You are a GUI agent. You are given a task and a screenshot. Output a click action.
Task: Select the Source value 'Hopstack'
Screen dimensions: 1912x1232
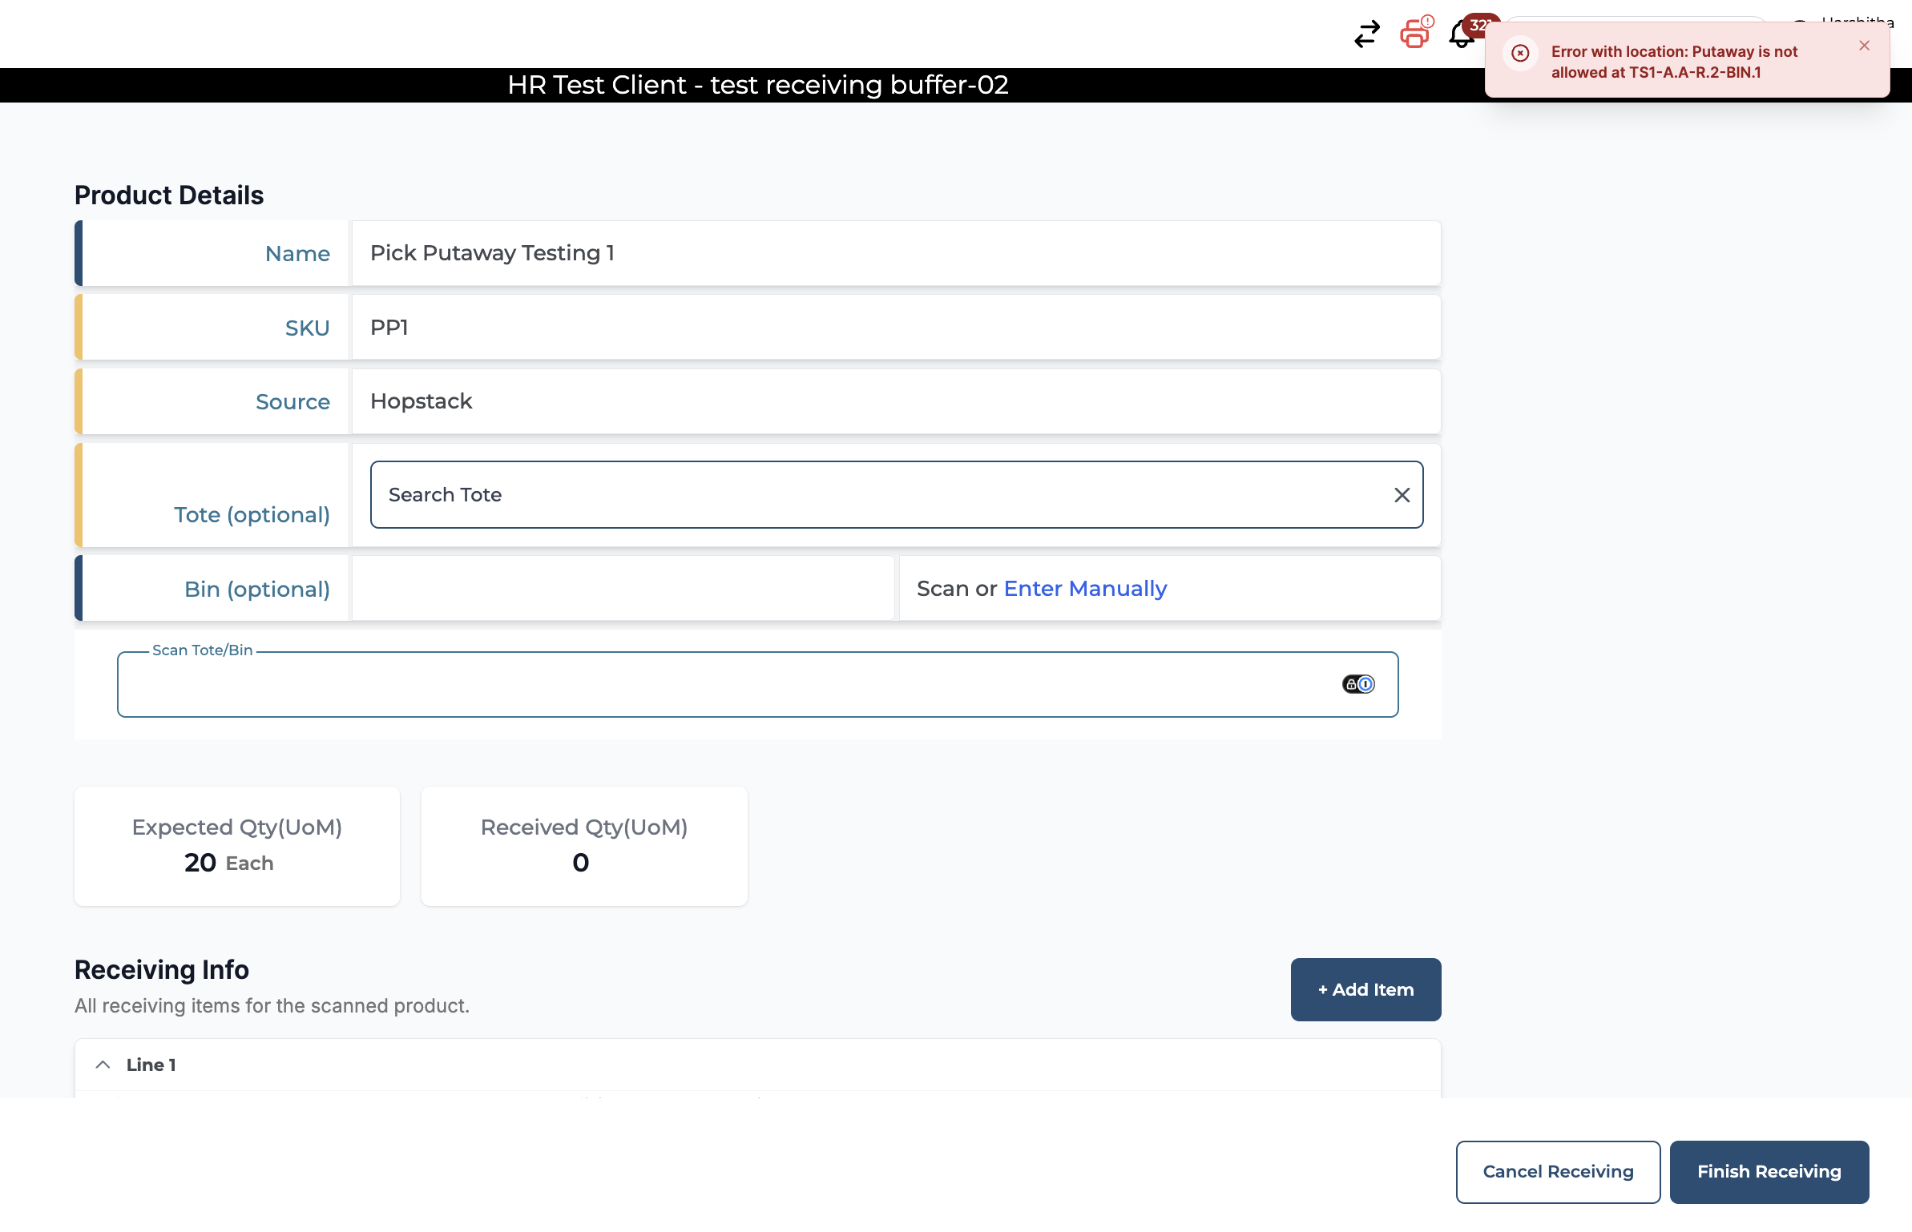pyautogui.click(x=421, y=401)
